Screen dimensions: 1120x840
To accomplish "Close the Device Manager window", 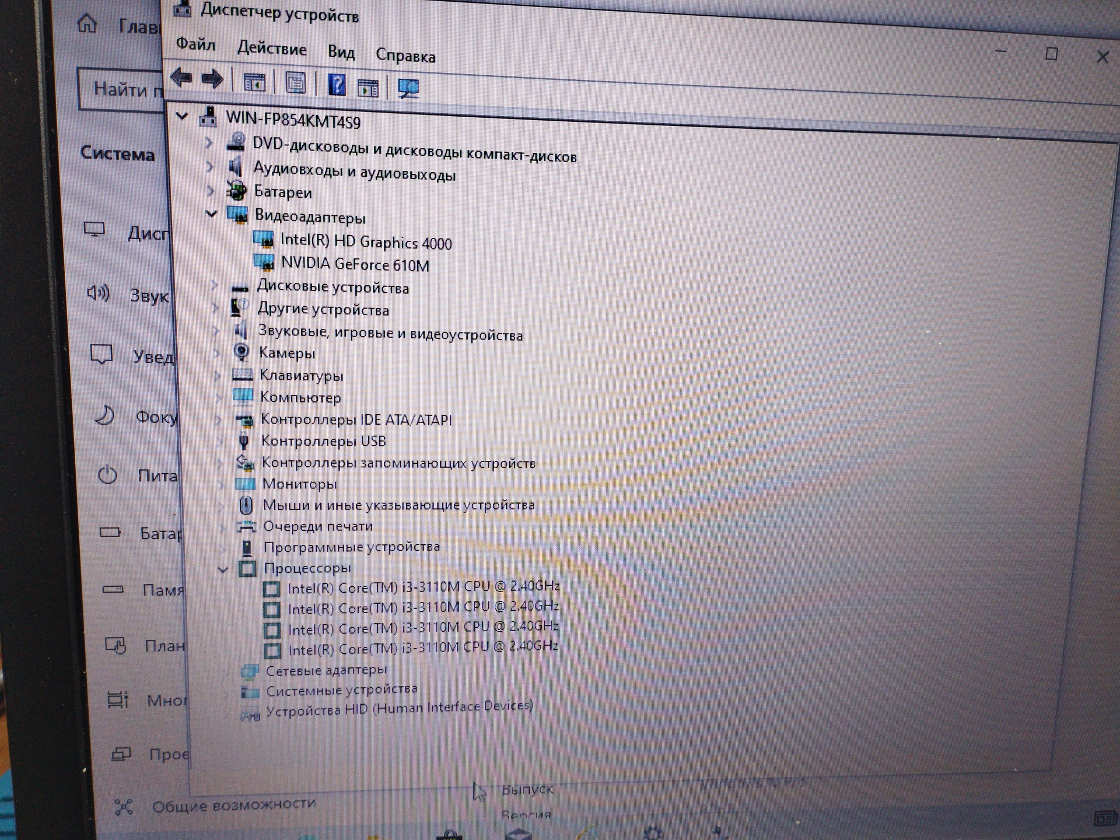I will pos(1102,57).
